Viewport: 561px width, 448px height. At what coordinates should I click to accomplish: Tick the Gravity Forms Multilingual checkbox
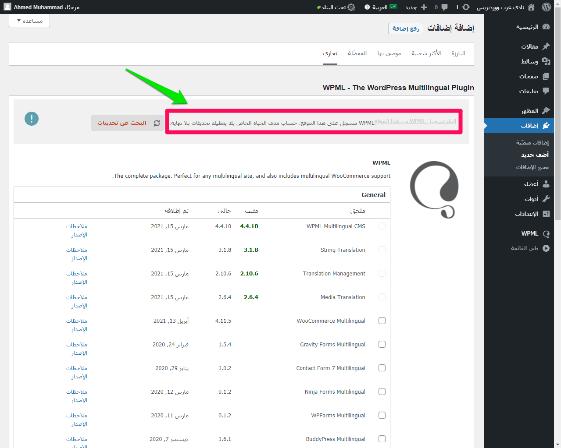tap(382, 344)
